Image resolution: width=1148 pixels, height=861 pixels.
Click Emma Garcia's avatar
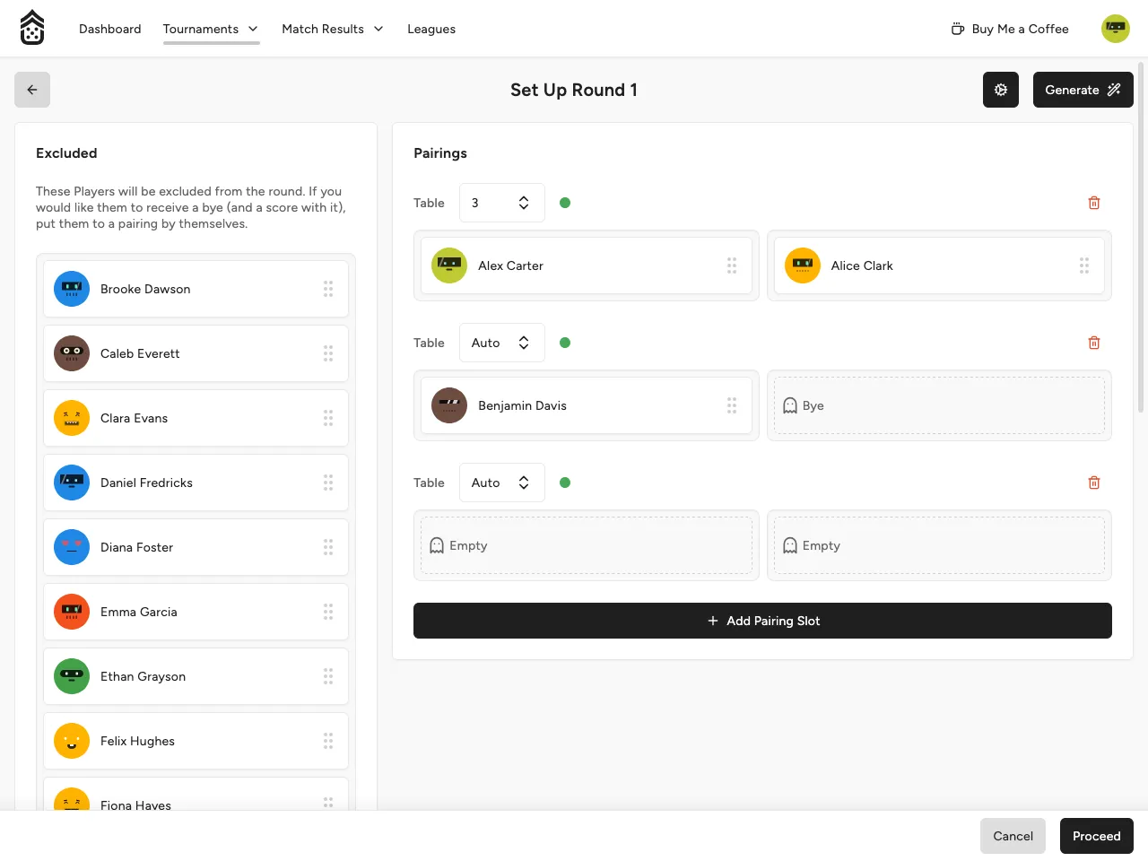[72, 612]
